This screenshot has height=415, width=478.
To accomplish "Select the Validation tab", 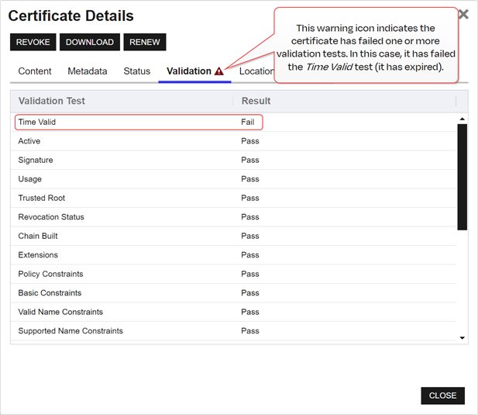I will coord(188,71).
